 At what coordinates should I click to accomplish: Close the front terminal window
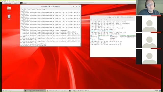pos(80,6)
